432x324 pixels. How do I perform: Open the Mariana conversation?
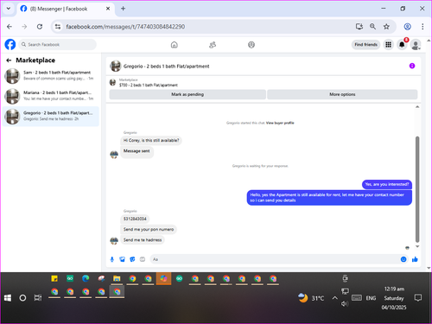(51, 96)
